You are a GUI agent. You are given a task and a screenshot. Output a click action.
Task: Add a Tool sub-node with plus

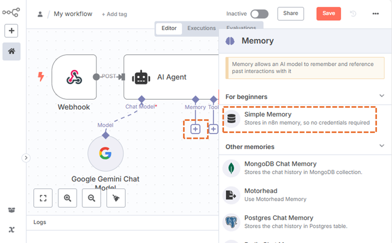(213, 129)
